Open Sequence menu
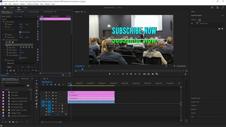This screenshot has width=226, height=127. coord(16,4)
